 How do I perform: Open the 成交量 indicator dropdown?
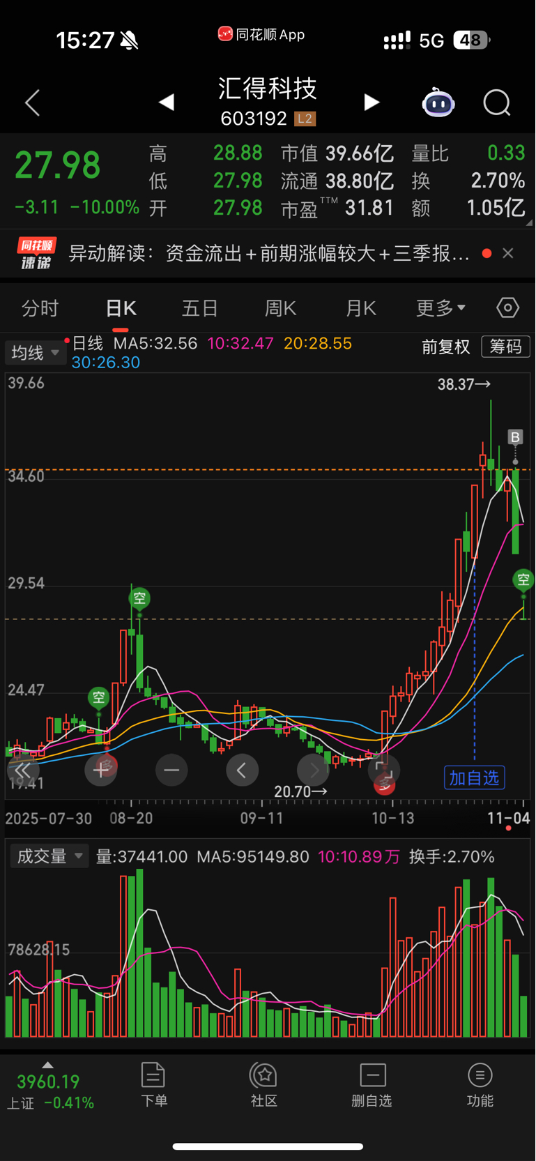pos(49,856)
